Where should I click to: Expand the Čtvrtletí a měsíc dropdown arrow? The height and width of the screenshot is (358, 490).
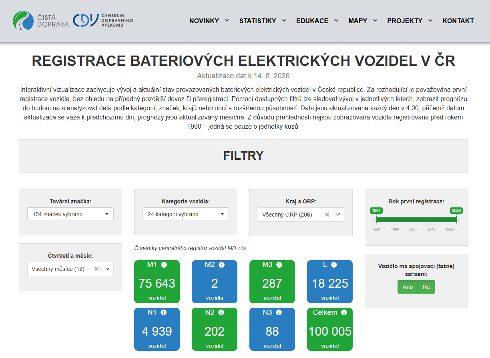pyautogui.click(x=107, y=269)
